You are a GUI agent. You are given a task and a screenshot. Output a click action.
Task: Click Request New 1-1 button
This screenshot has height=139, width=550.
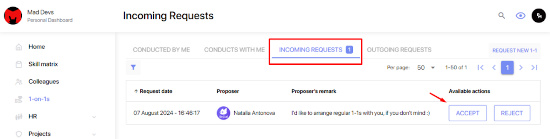[515, 50]
